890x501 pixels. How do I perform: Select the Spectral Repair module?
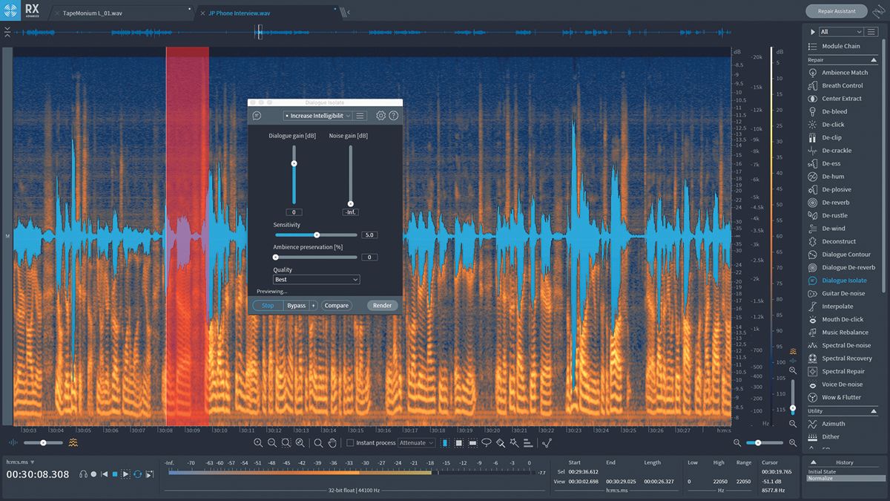click(x=845, y=371)
